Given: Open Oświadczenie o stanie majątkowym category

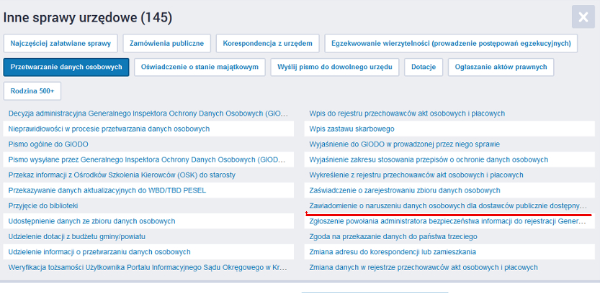Looking at the screenshot, I should [200, 68].
